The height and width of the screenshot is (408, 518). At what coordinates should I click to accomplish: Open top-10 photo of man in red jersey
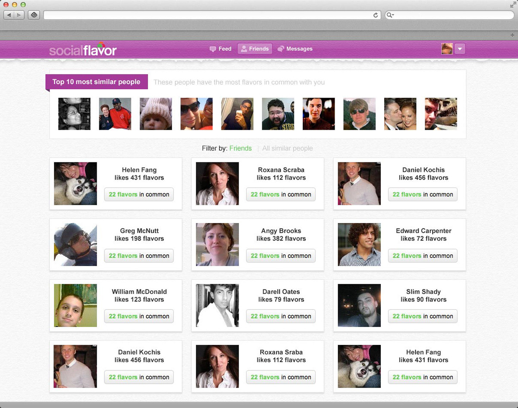[115, 114]
